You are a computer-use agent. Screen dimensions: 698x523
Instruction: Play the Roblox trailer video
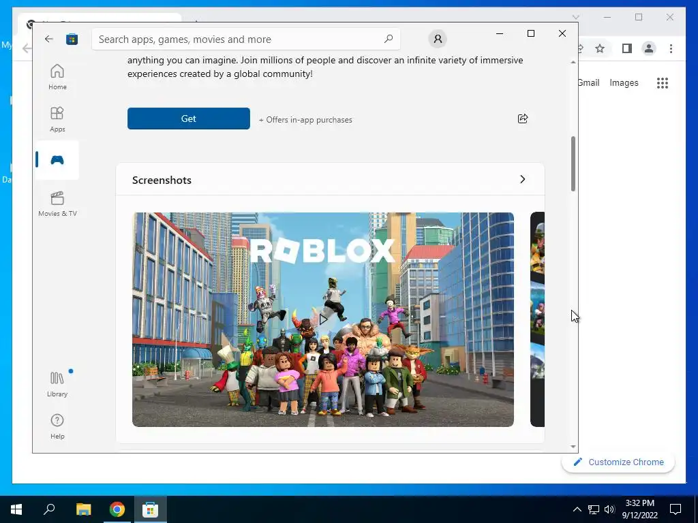[x=323, y=319]
